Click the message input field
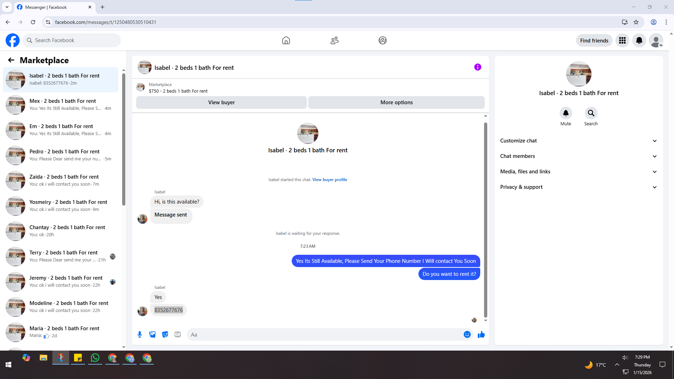This screenshot has height=379, width=674. [325, 334]
